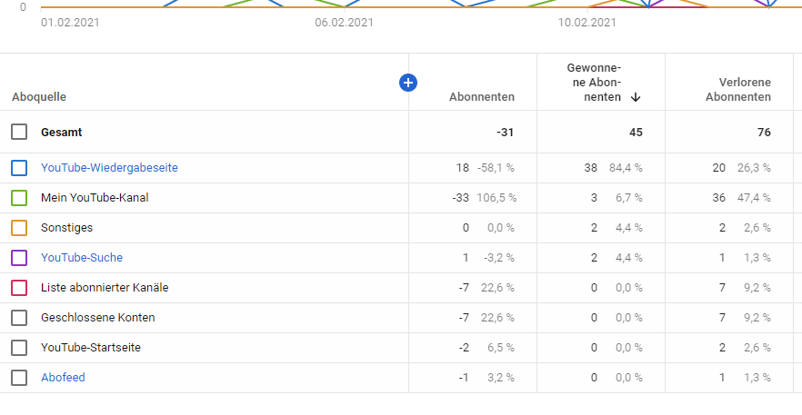Click the Abofeed link
Viewport: 802px width, 415px height.
click(63, 378)
